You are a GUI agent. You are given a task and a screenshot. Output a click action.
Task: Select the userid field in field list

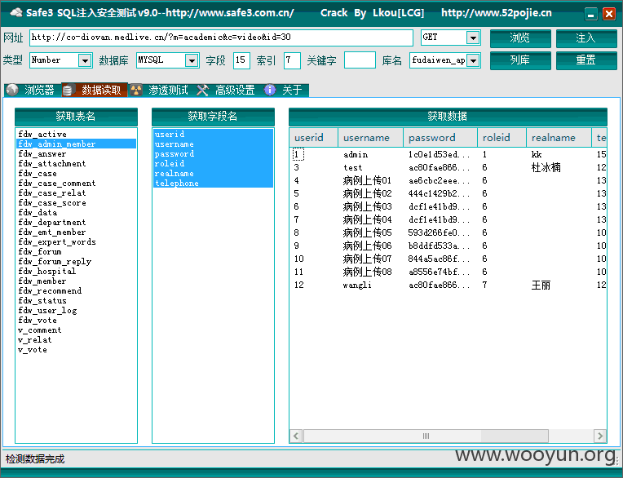[x=213, y=135]
